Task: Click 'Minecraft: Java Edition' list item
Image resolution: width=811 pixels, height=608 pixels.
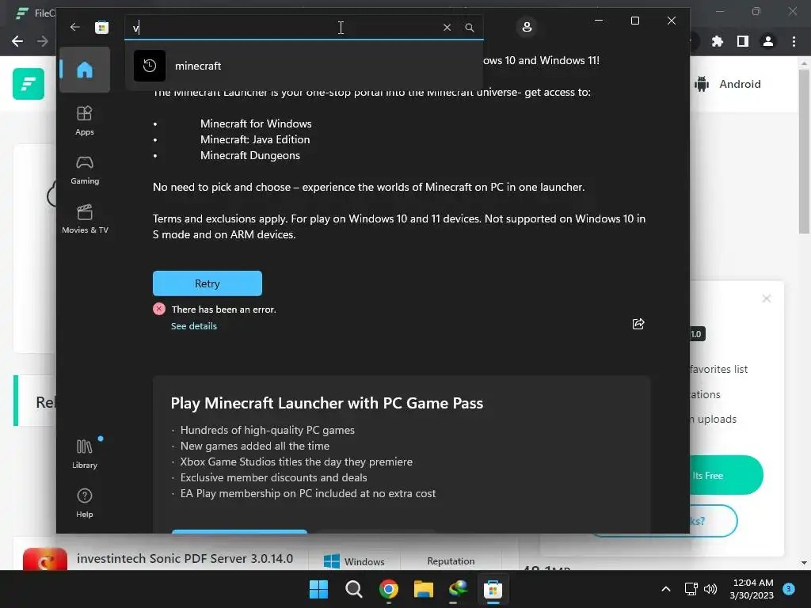Action: pyautogui.click(x=255, y=139)
